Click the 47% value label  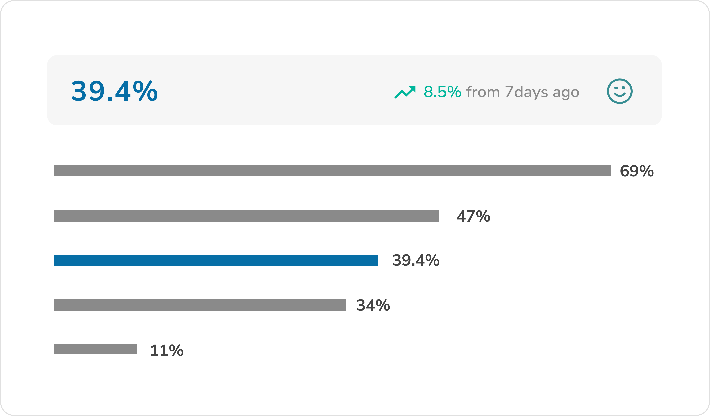pyautogui.click(x=473, y=216)
